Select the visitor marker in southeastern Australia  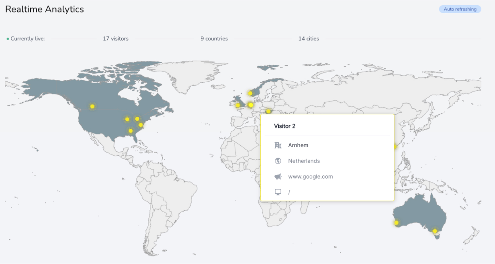tap(435, 231)
